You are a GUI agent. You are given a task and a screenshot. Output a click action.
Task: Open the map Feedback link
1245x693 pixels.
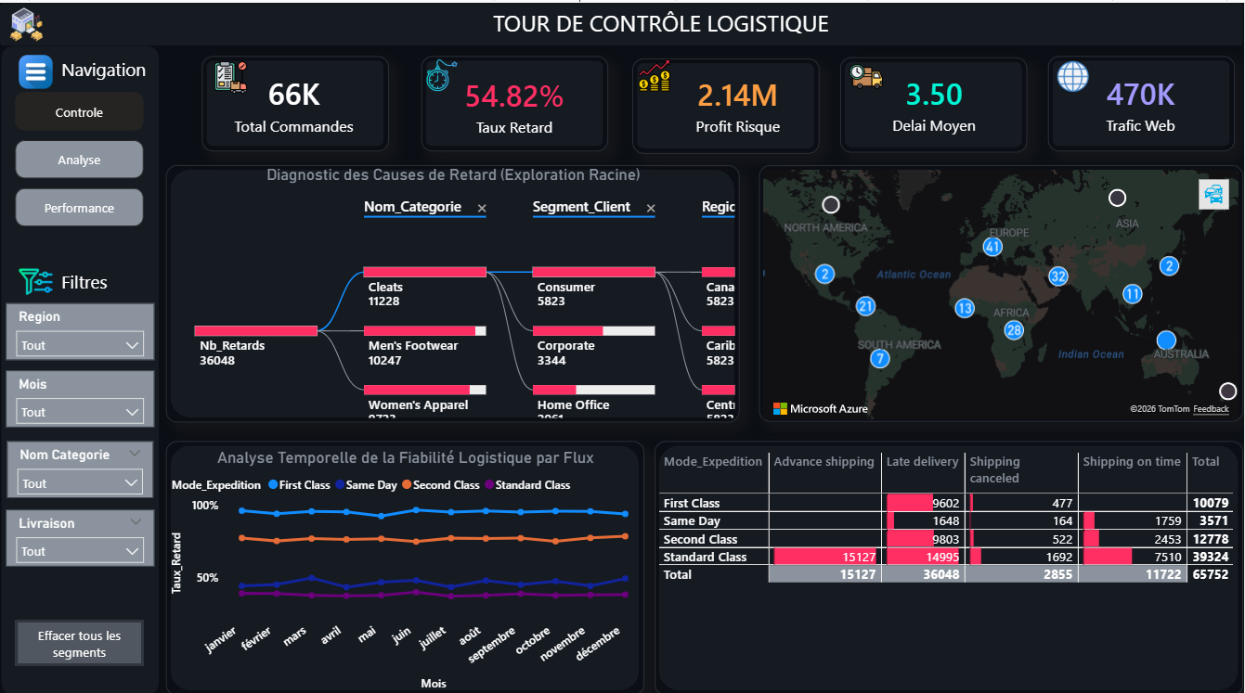click(1211, 409)
